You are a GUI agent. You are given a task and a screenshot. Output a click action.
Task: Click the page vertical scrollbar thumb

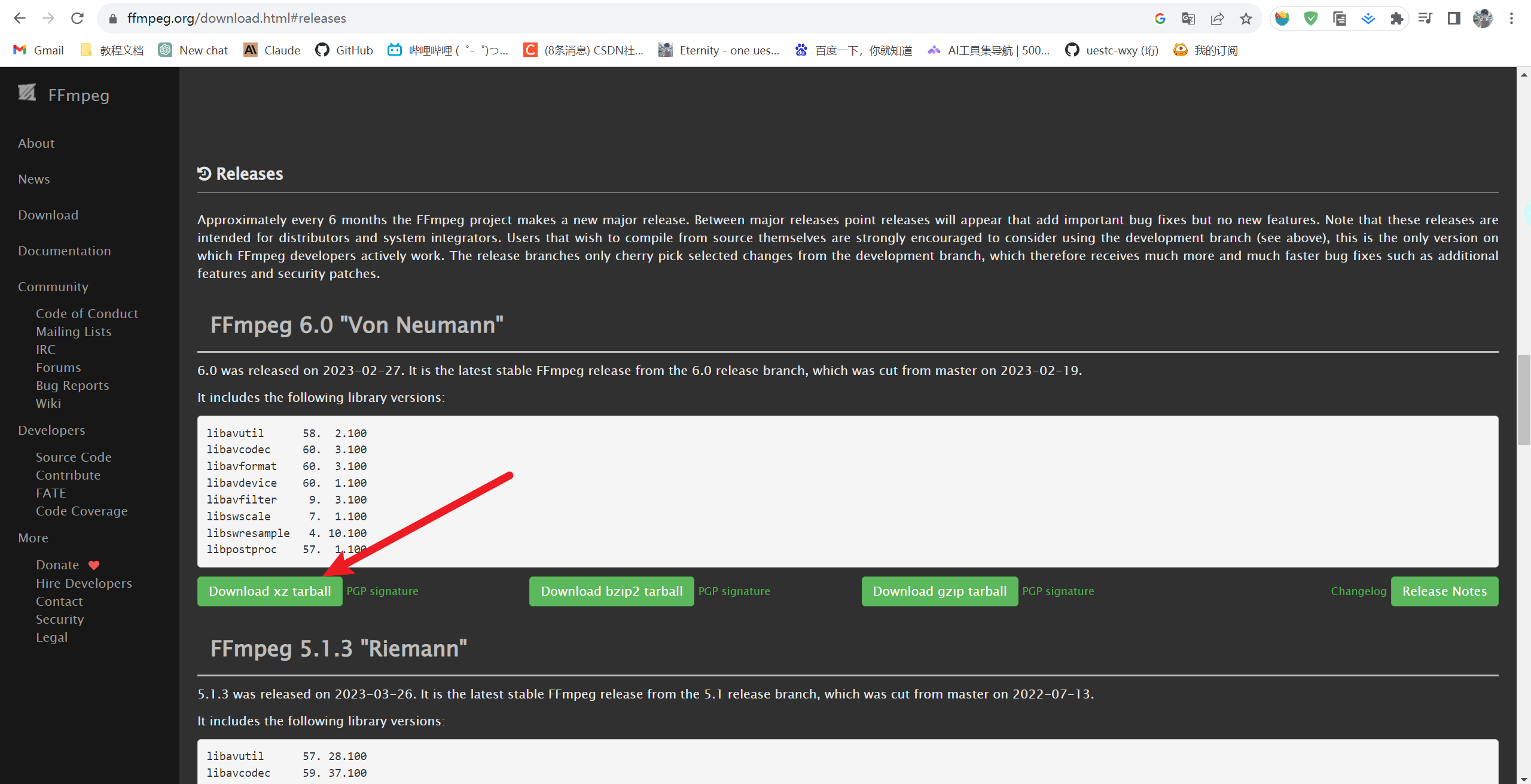(x=1523, y=399)
